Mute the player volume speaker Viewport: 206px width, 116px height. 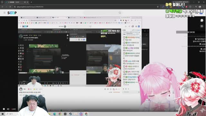pos(8,109)
